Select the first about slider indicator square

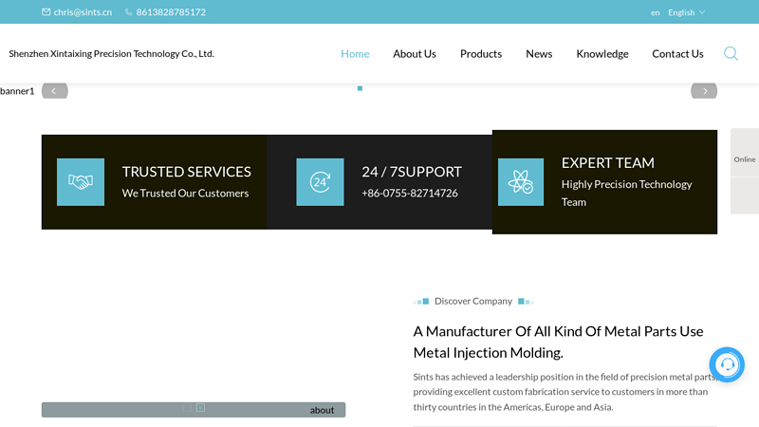click(x=187, y=408)
